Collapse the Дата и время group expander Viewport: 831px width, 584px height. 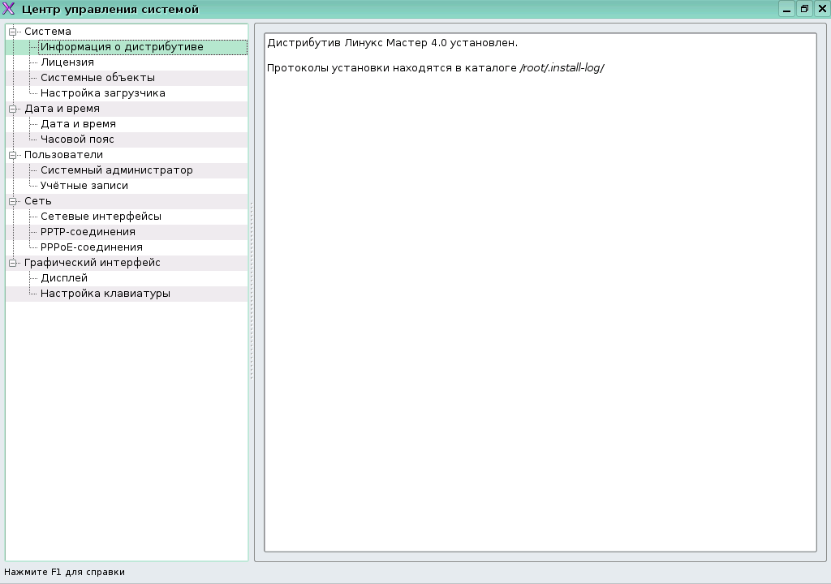[13, 109]
